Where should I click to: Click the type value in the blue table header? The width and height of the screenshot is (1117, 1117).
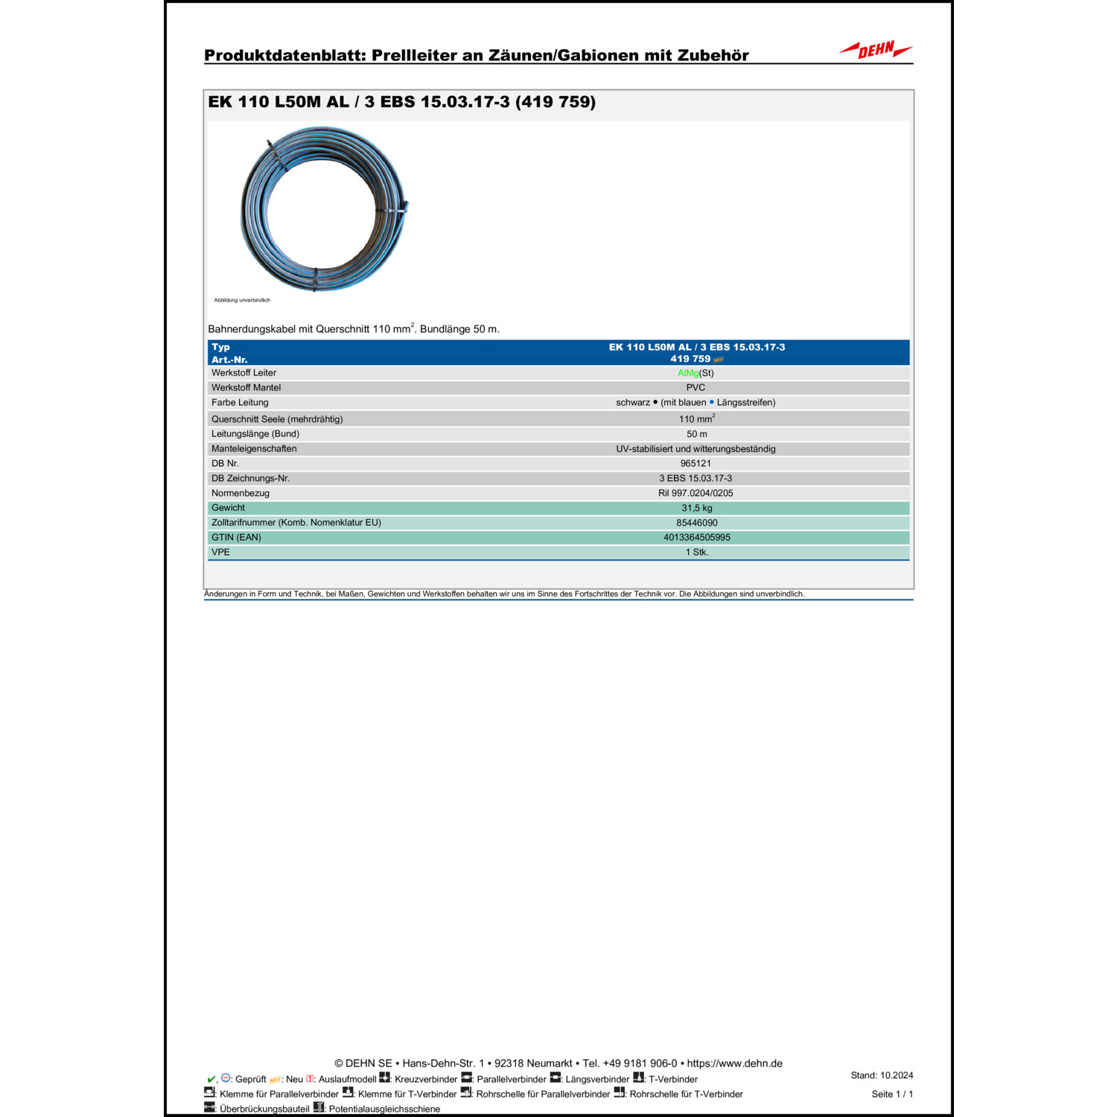pyautogui.click(x=697, y=347)
